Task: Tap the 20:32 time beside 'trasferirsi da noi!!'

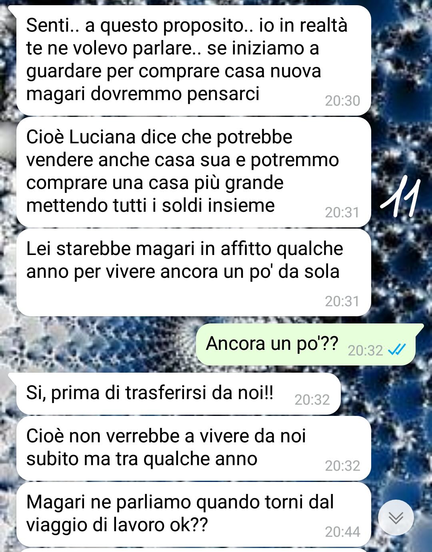Action: click(312, 400)
